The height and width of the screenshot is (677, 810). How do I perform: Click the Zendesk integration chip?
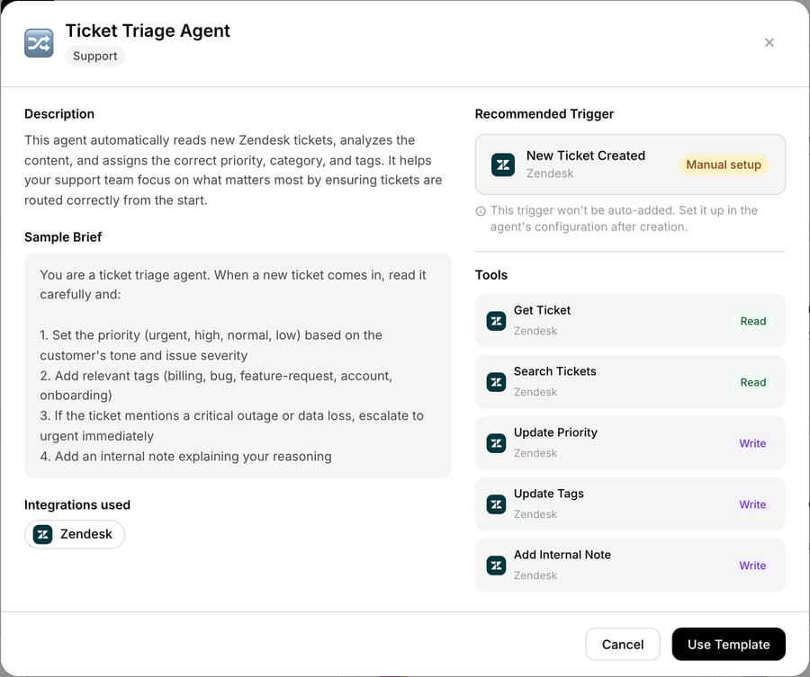click(x=75, y=534)
